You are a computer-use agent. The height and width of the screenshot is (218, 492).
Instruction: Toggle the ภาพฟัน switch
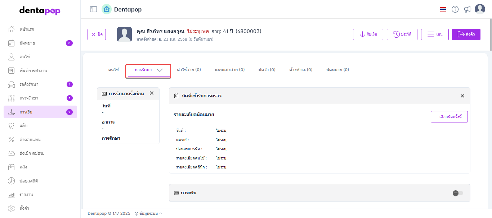(458, 193)
